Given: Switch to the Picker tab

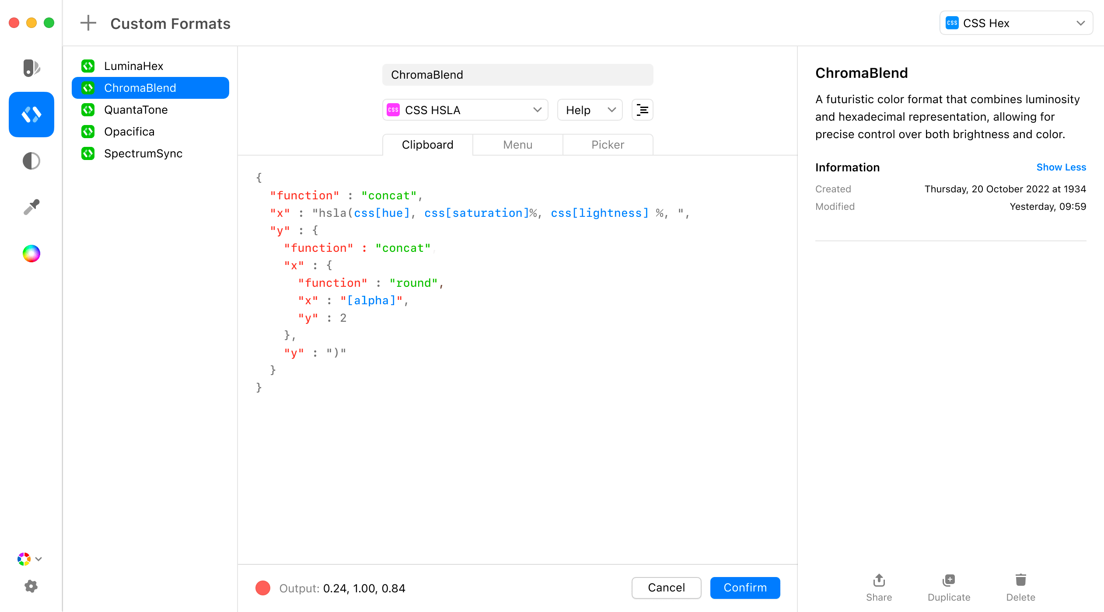Looking at the screenshot, I should tap(608, 145).
